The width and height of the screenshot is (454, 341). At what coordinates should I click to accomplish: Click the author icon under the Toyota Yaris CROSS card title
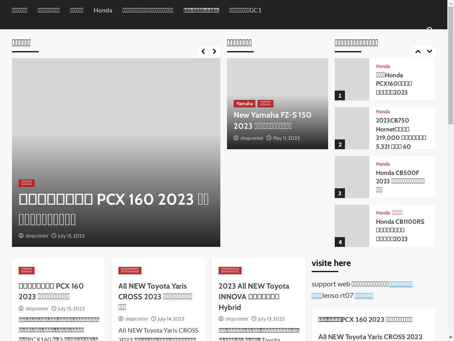coord(121,319)
